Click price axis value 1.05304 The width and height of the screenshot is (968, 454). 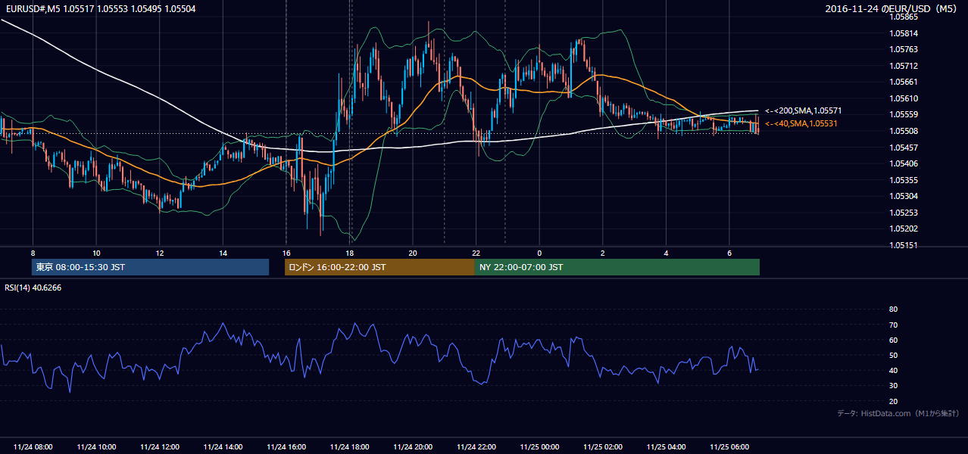point(904,196)
